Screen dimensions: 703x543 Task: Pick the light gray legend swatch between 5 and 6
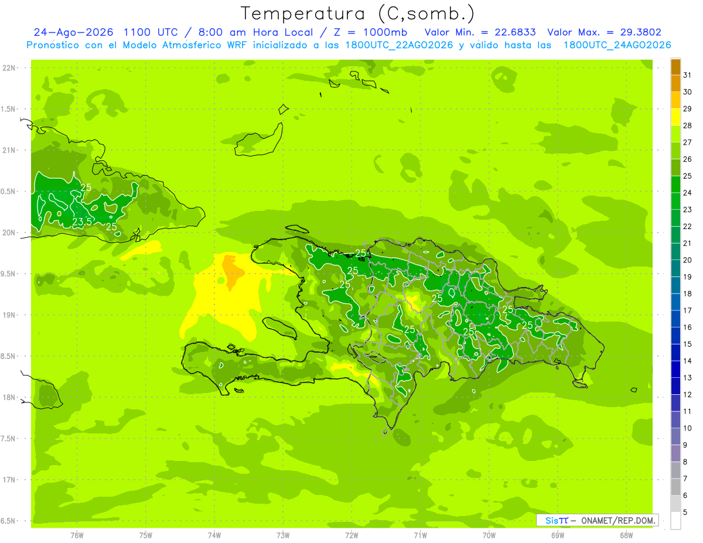tap(675, 504)
